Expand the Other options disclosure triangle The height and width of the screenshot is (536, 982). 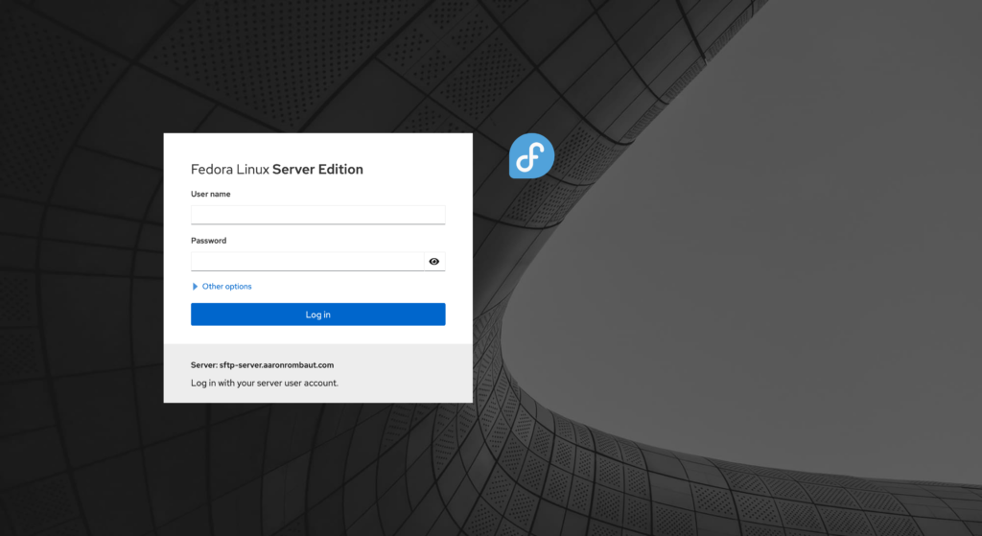click(x=195, y=287)
